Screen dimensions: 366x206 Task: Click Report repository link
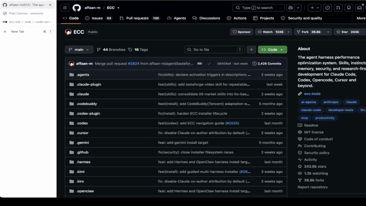coord(312,187)
